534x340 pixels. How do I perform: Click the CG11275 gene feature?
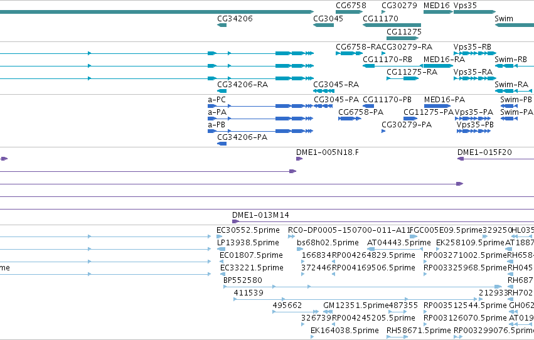point(403,38)
